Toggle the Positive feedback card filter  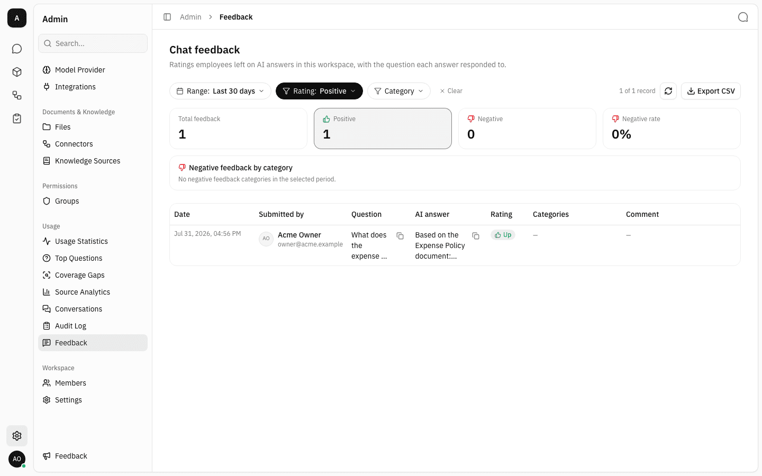383,129
